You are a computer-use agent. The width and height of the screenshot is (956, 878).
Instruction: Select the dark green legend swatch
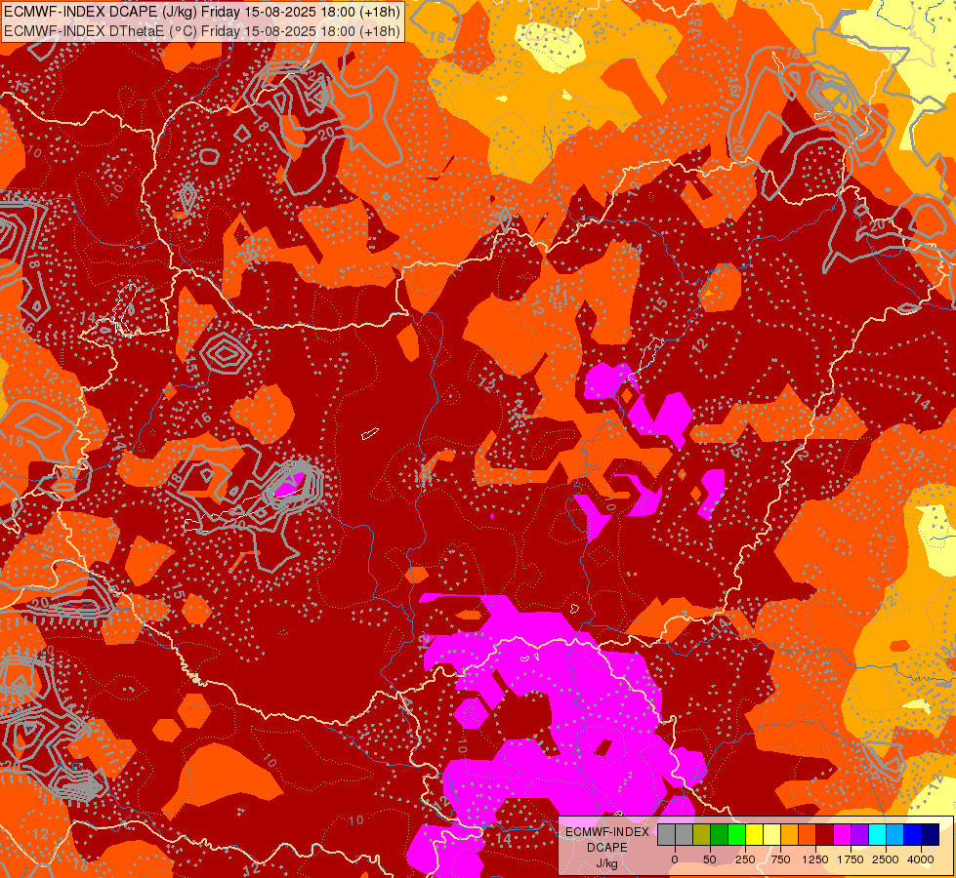719,834
